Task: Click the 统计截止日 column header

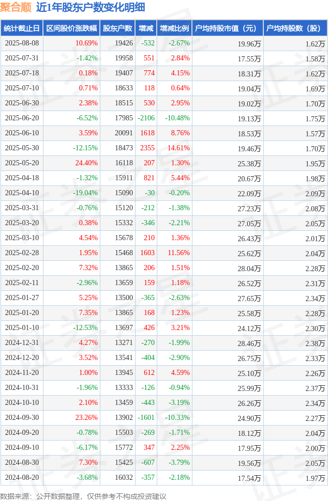Action: [22, 28]
